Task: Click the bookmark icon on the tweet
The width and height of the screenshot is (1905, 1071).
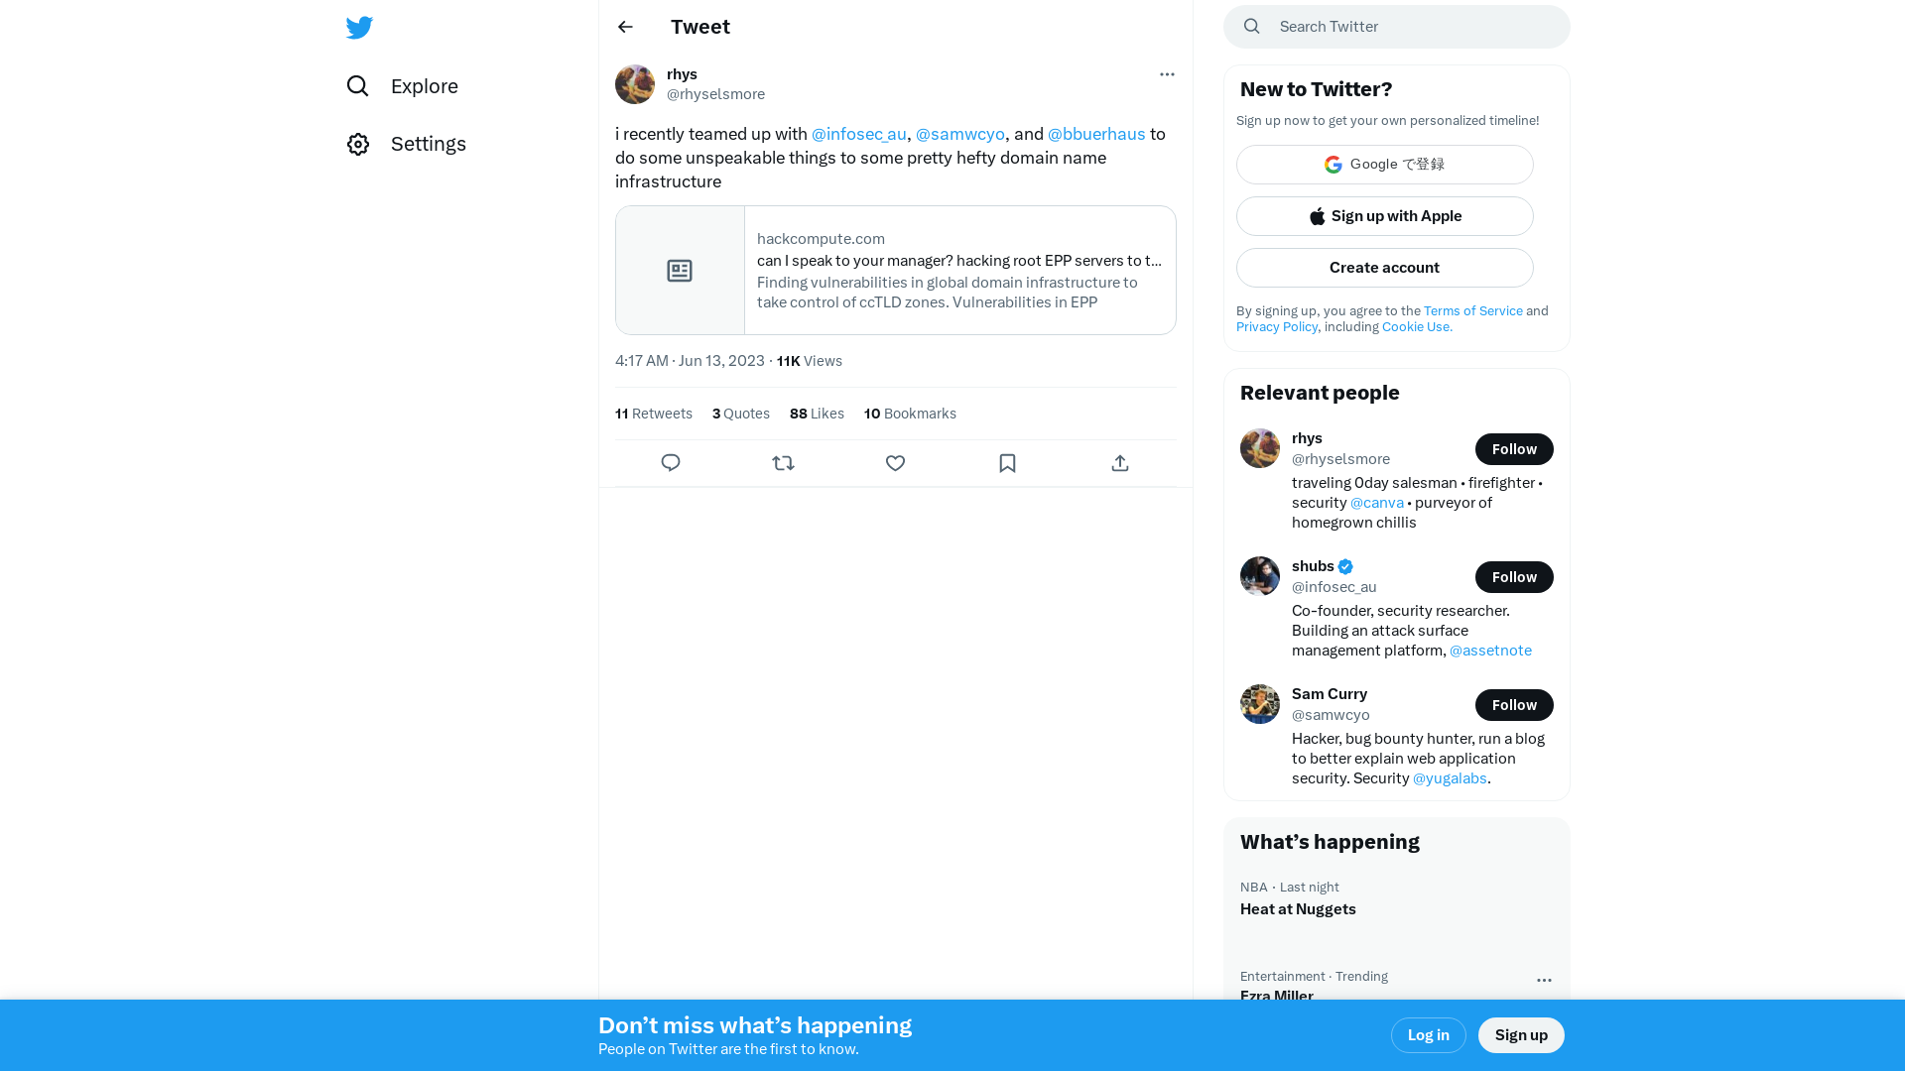Action: pyautogui.click(x=1007, y=463)
